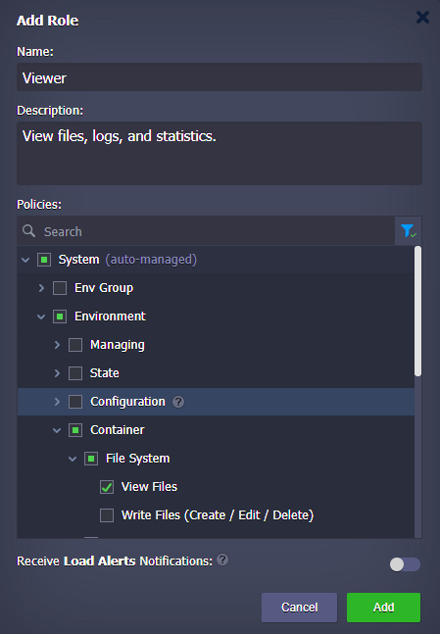Close the Add Role dialog
The height and width of the screenshot is (634, 440).
click(422, 17)
